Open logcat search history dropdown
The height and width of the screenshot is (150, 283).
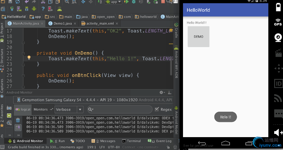pos(91,109)
